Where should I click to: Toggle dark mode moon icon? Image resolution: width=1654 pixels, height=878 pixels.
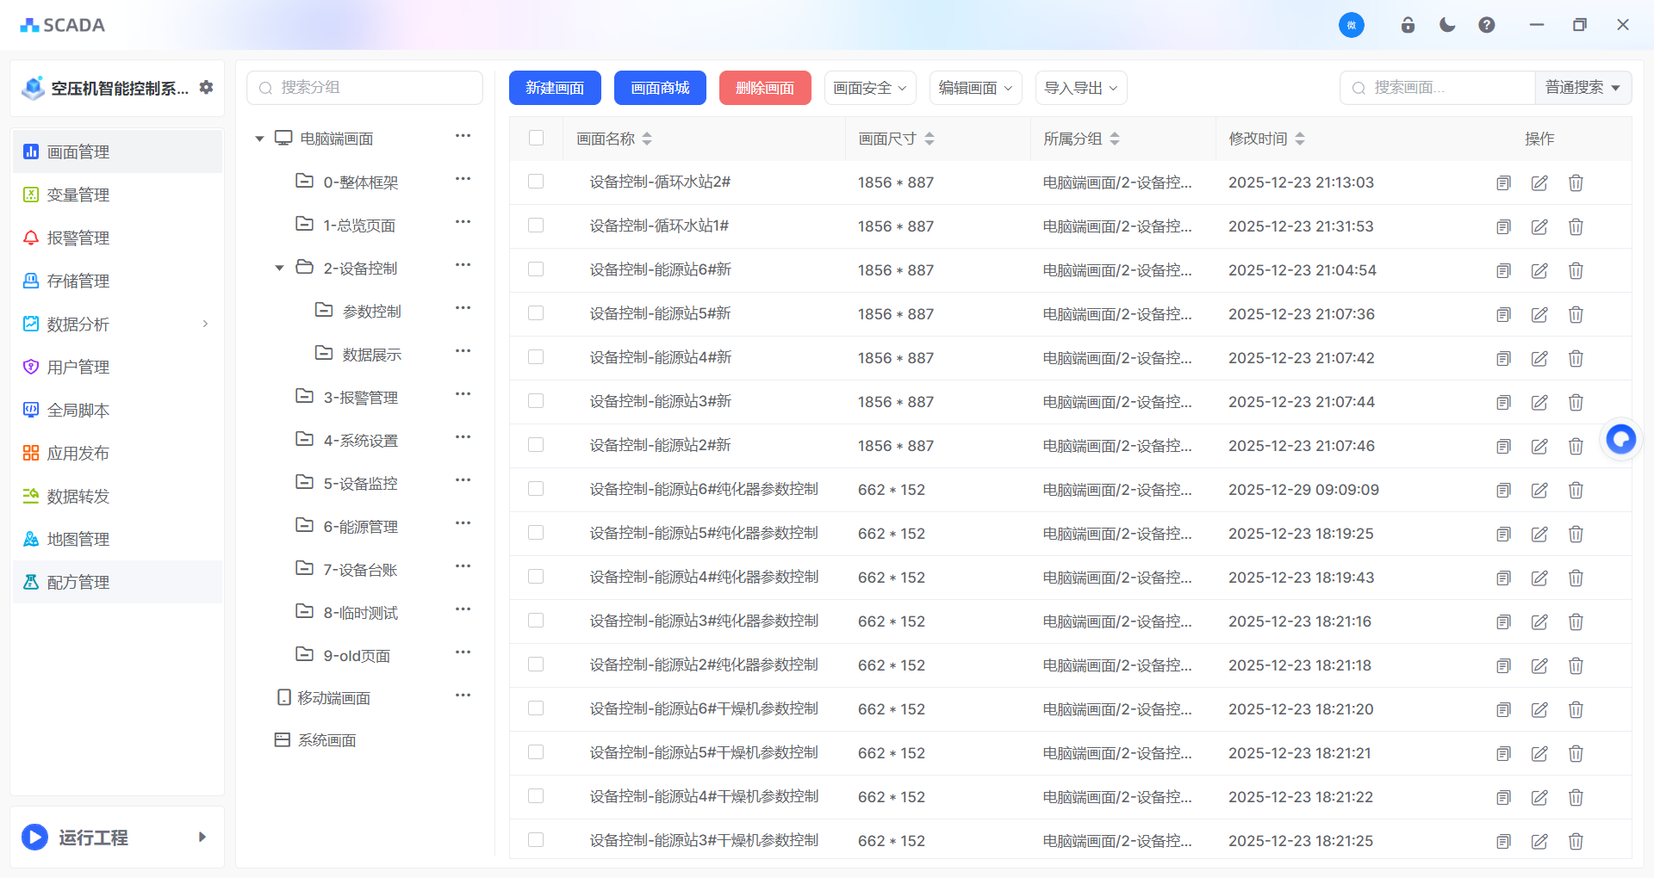1447,25
